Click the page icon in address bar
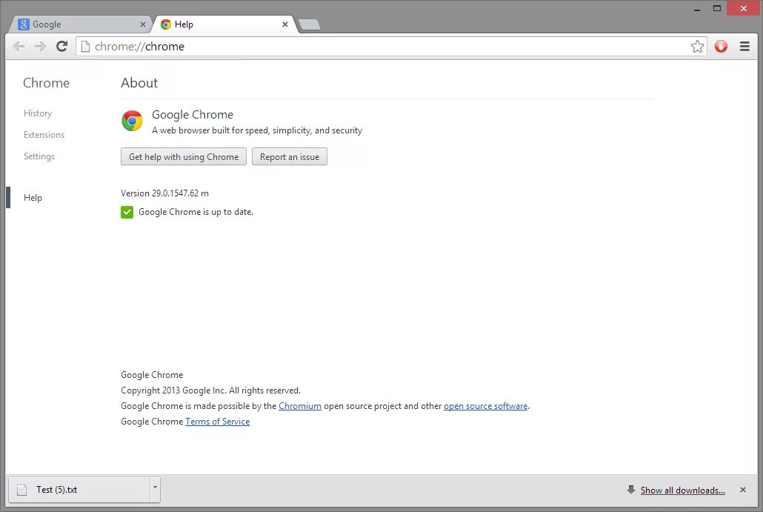This screenshot has width=763, height=512. pos(85,46)
